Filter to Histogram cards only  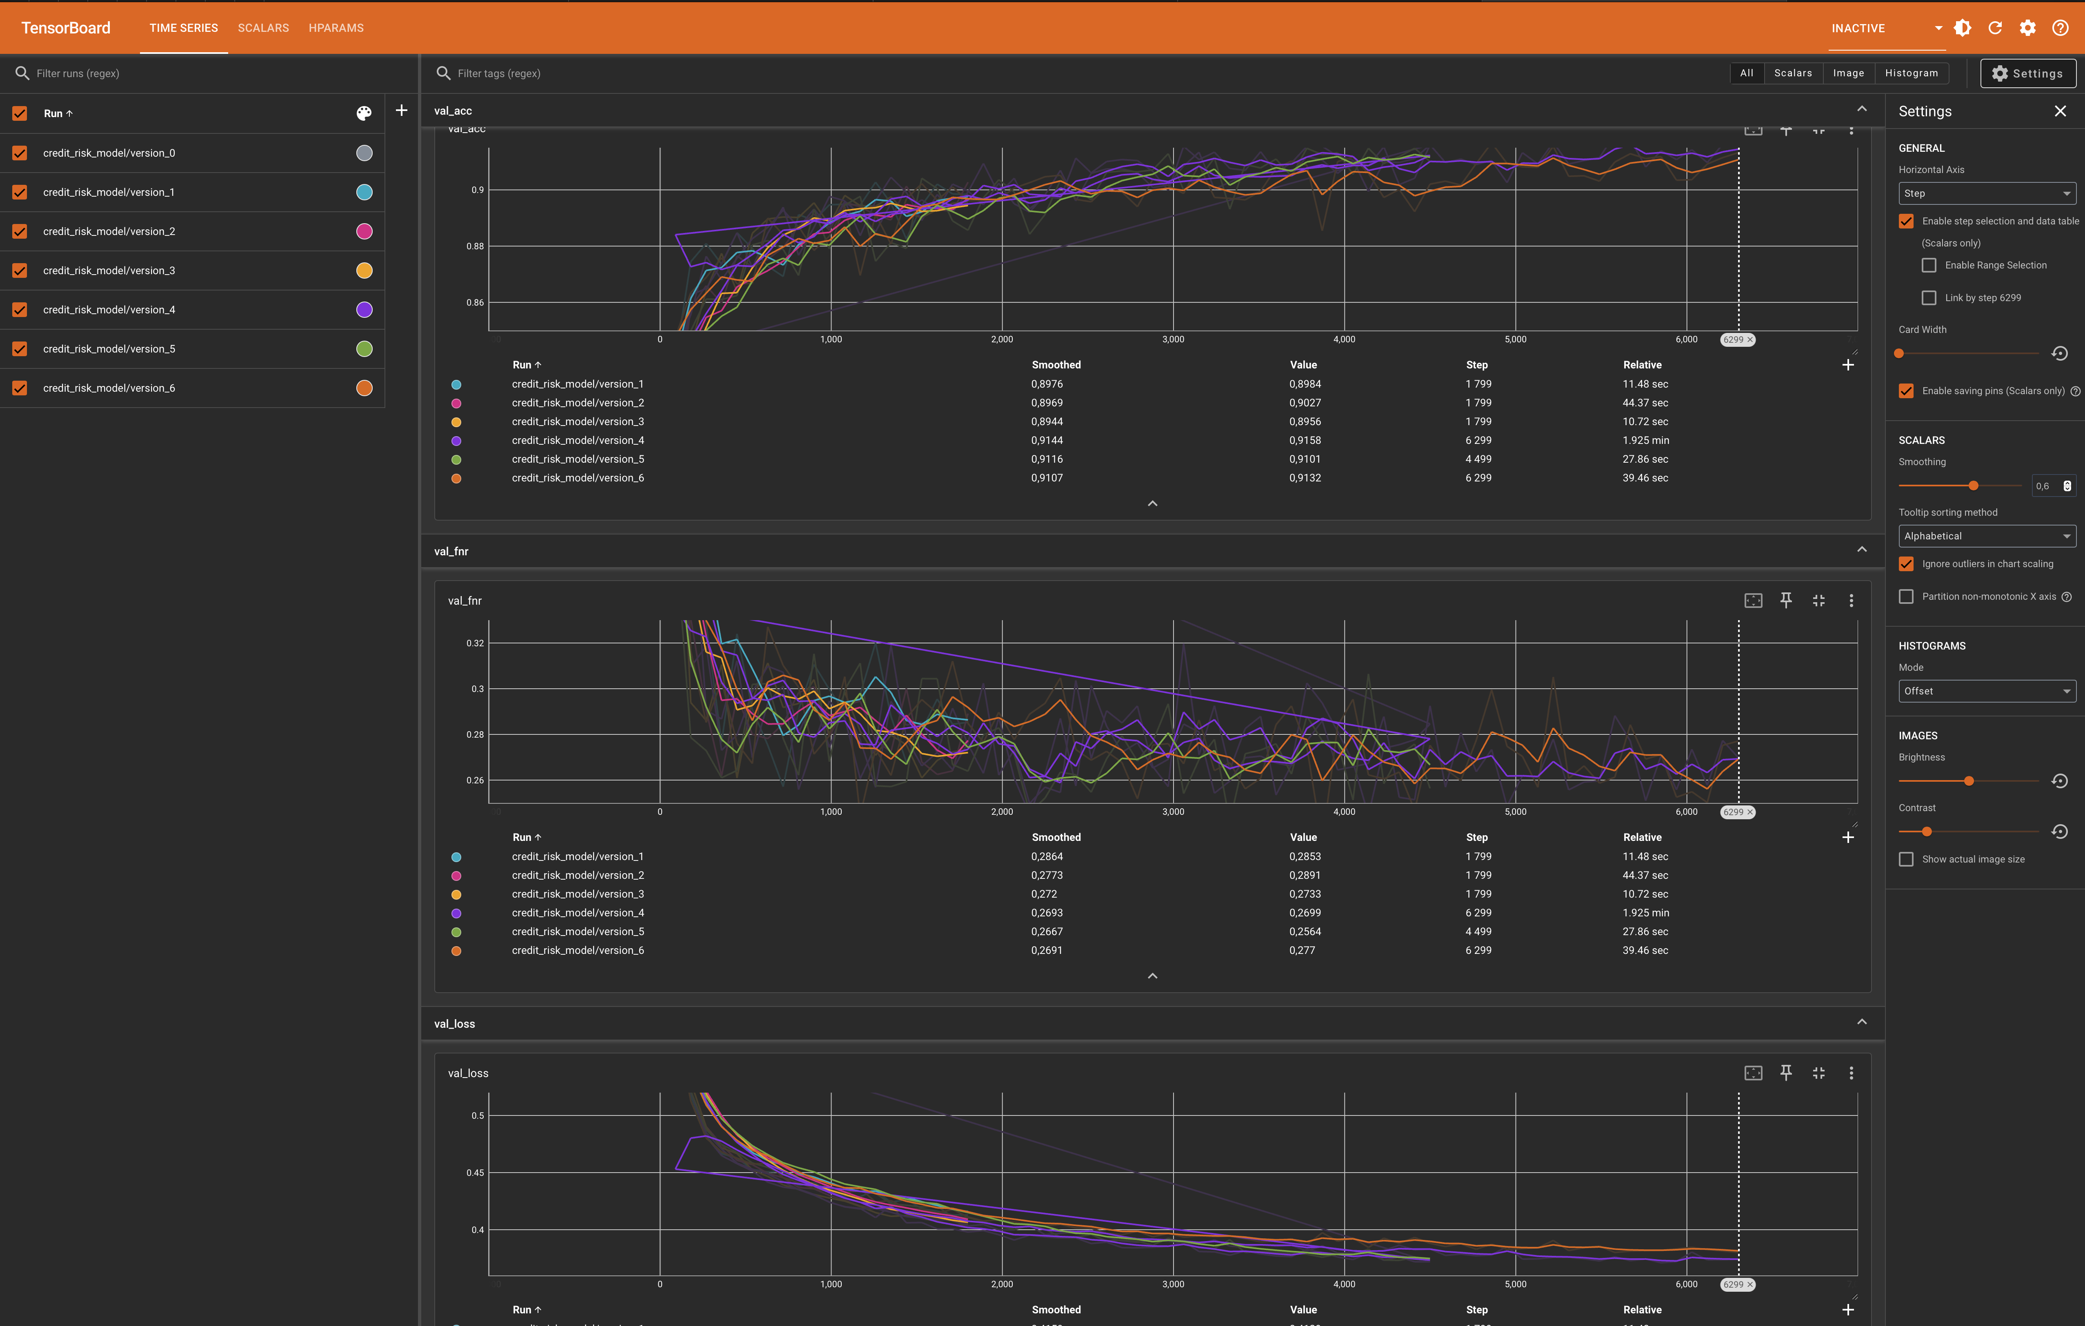pyautogui.click(x=1912, y=73)
